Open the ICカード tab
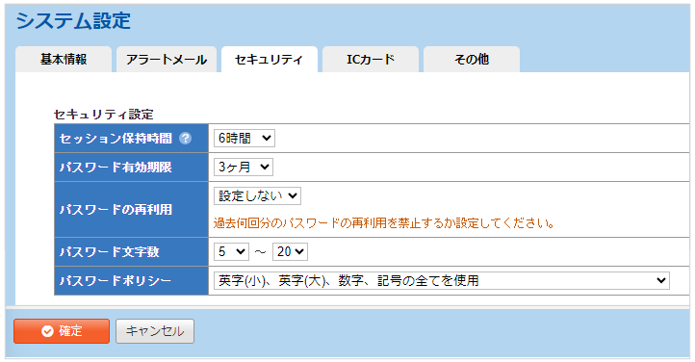The image size is (695, 362). 371,60
